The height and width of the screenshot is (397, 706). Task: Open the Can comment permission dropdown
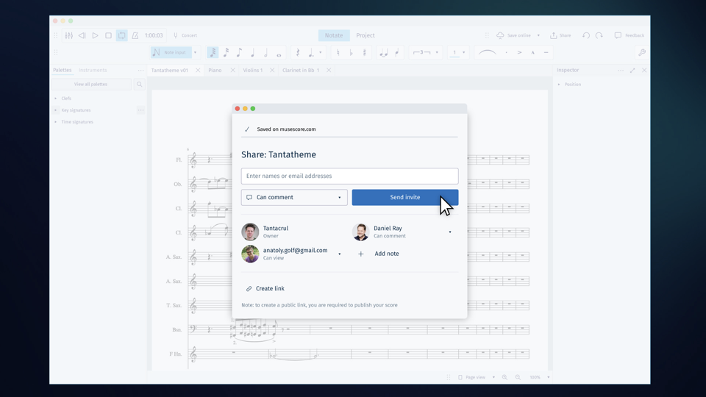[x=294, y=197]
